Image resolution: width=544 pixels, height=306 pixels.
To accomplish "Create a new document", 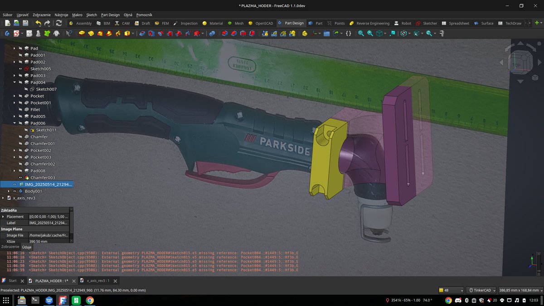I will pyautogui.click(x=7, y=23).
